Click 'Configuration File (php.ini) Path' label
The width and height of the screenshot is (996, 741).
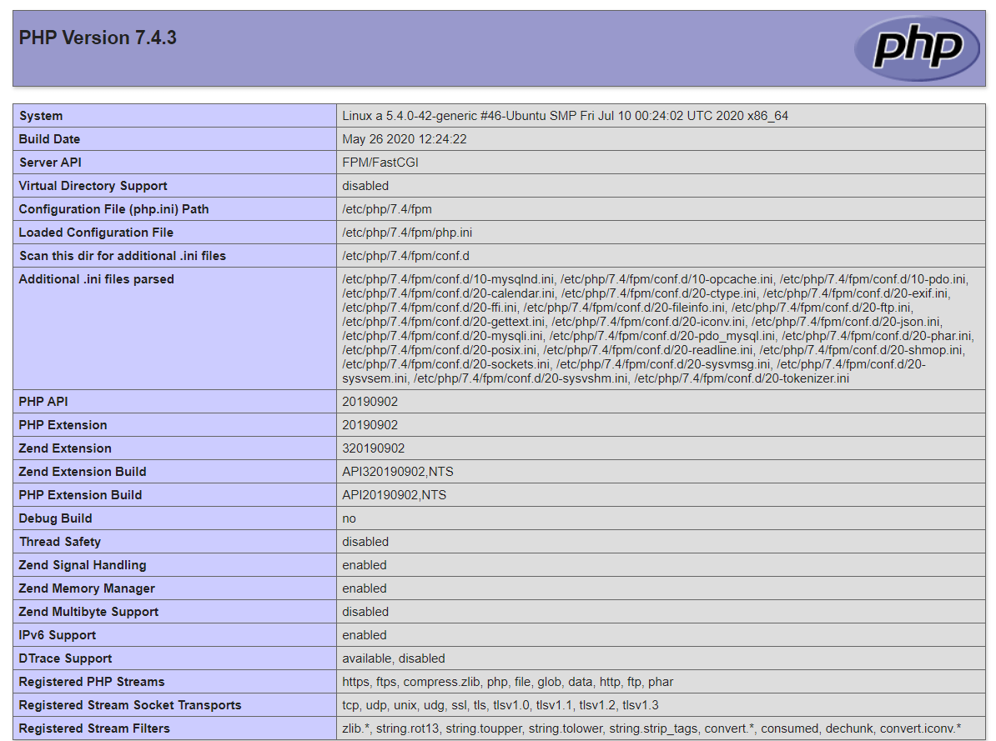click(x=113, y=209)
